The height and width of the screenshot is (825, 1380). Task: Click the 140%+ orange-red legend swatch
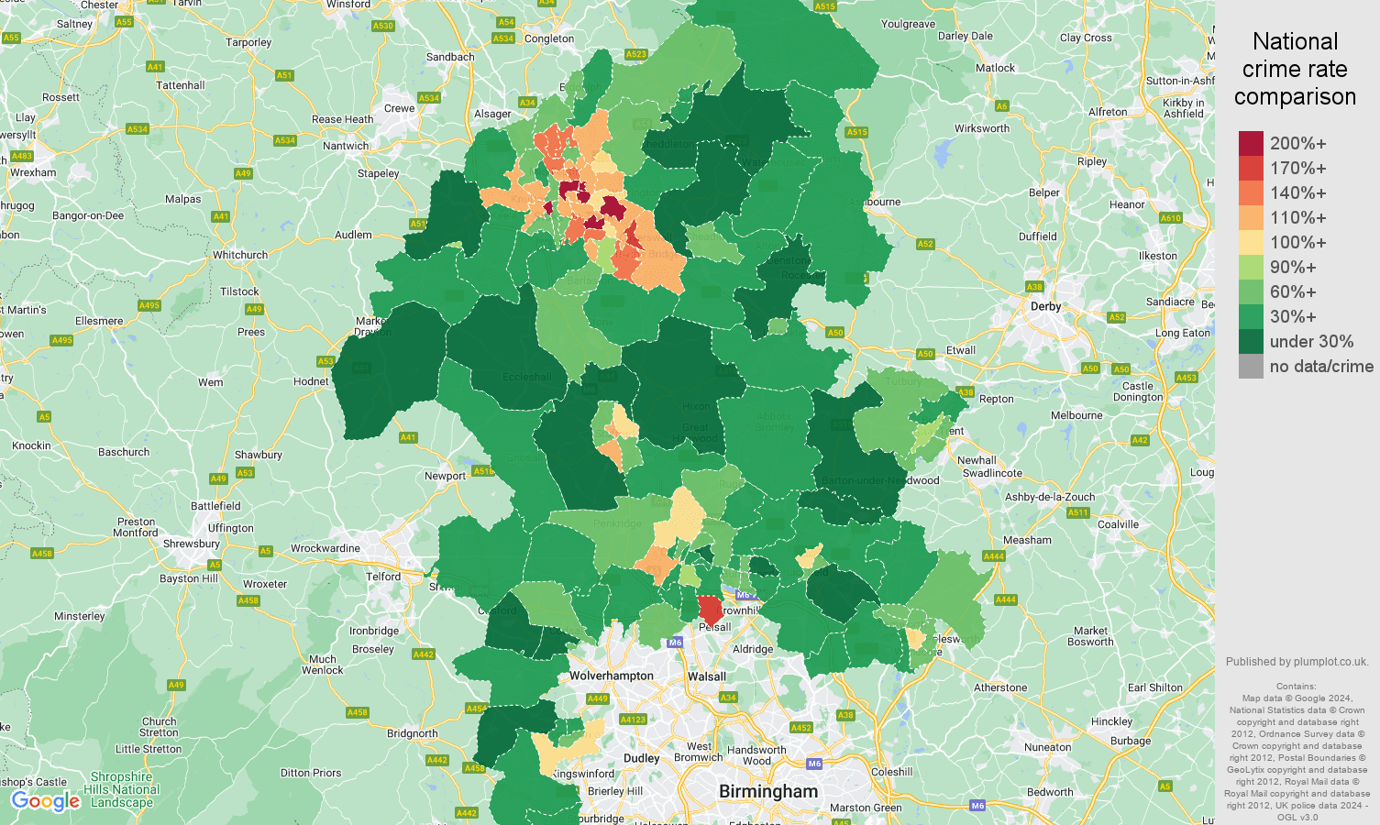(x=1251, y=192)
